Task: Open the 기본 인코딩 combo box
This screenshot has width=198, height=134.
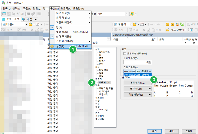Action: (138, 71)
